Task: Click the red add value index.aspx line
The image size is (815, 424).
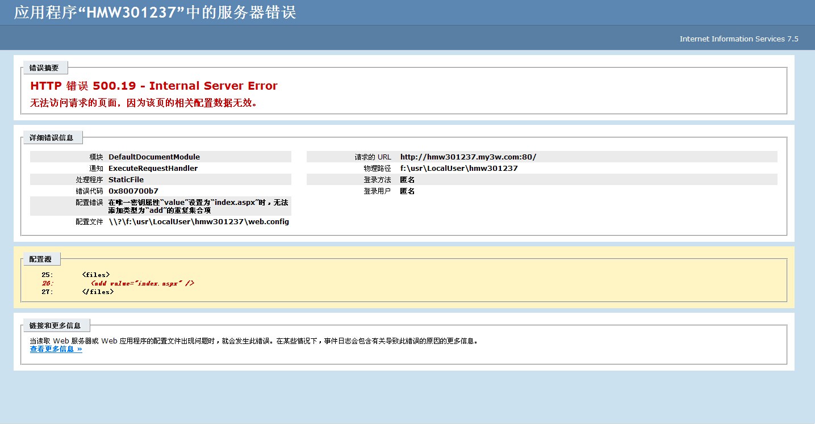Action: tap(142, 283)
